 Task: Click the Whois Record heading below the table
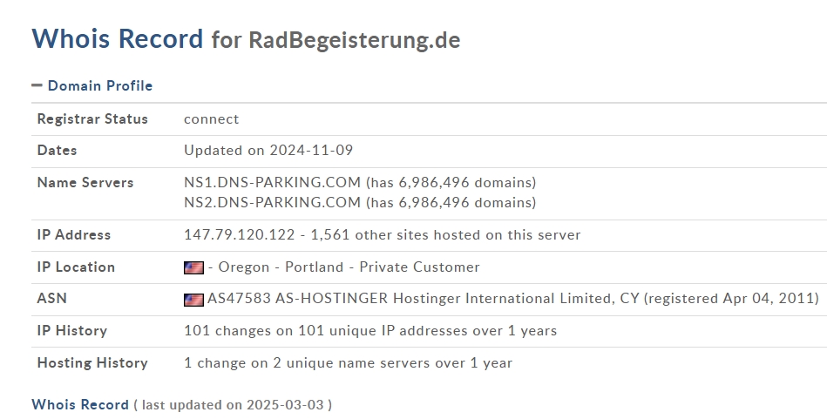click(x=80, y=404)
